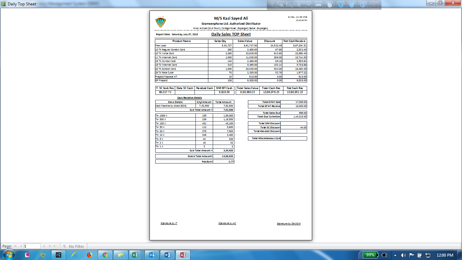Open language bar settings gear

click(341, 5)
